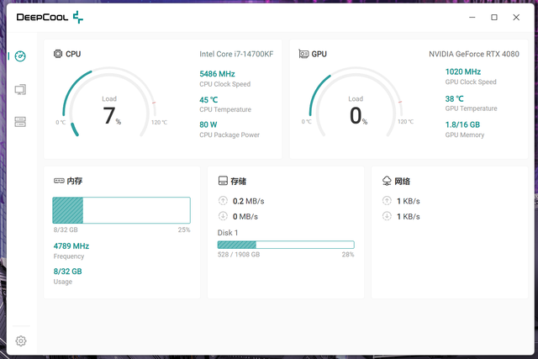The width and height of the screenshot is (538, 359).
Task: Click the 0 MB/s storage rate
Action: tap(245, 217)
